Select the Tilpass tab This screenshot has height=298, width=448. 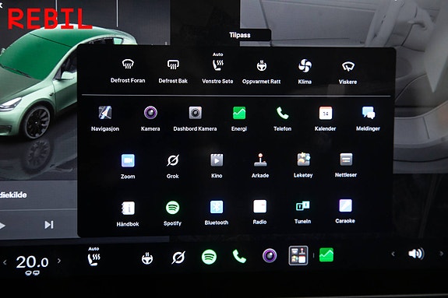(240, 35)
